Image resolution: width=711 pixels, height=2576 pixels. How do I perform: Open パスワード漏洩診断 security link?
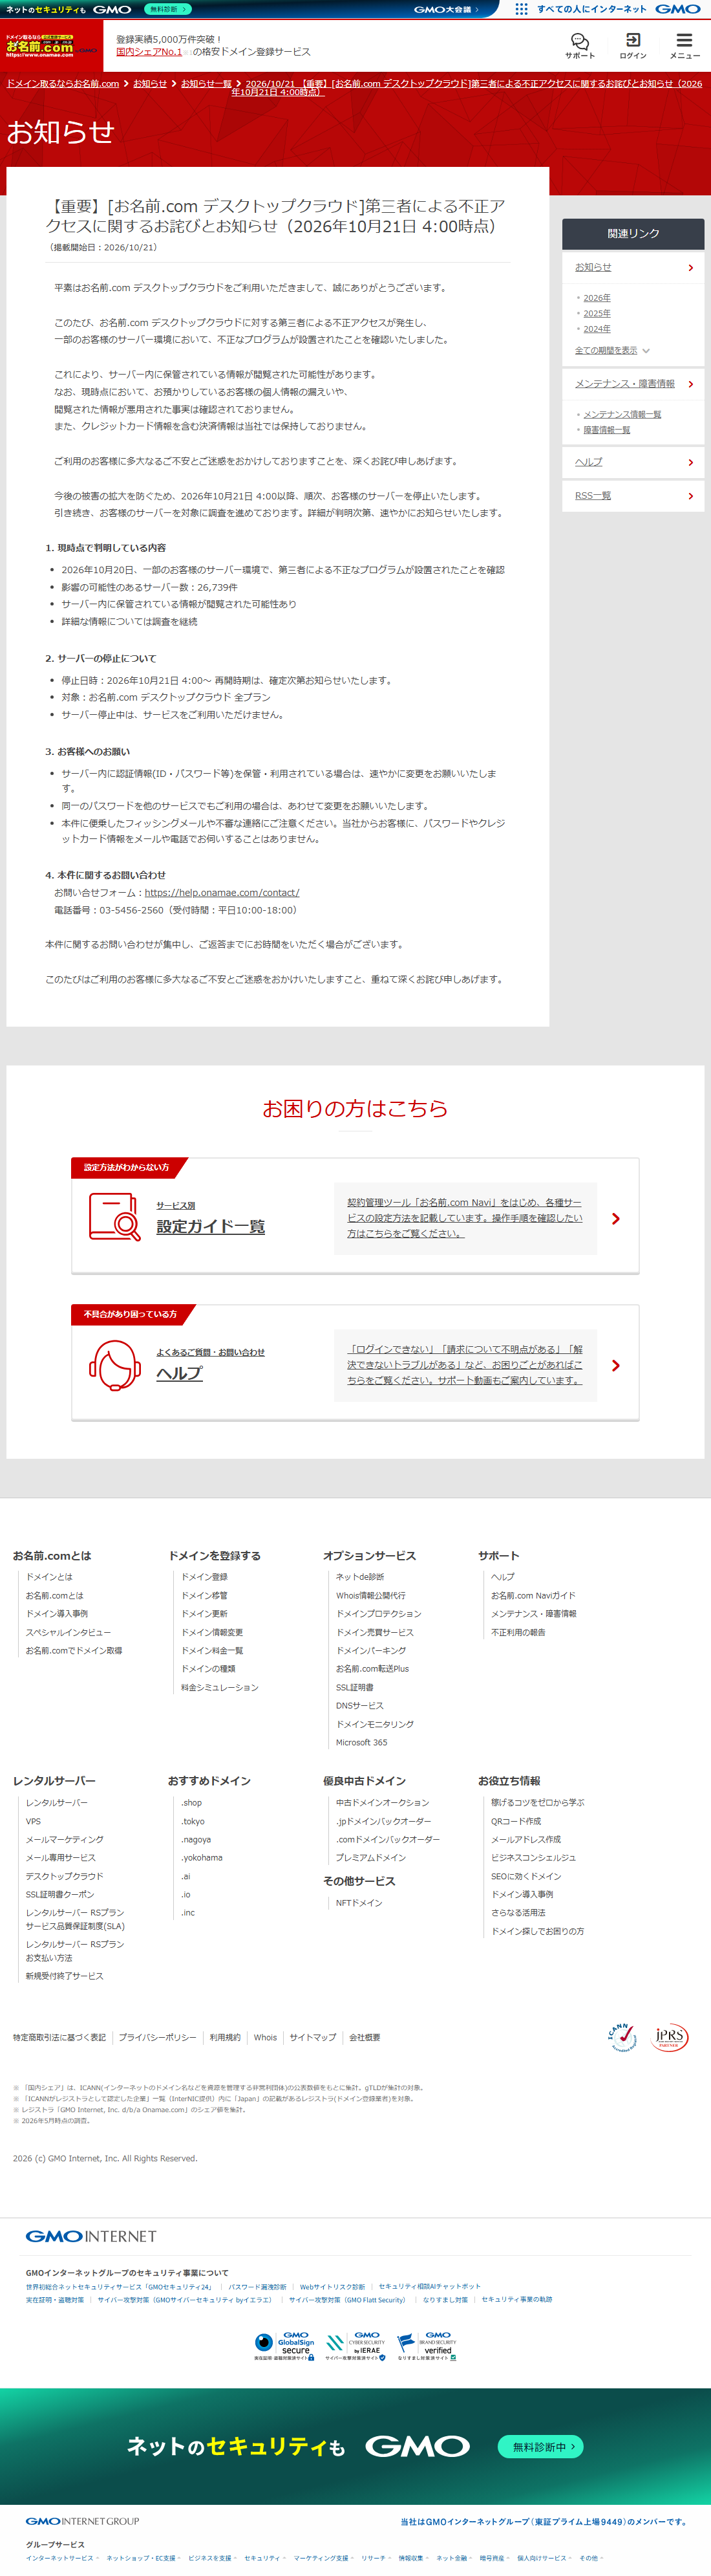coord(257,2286)
